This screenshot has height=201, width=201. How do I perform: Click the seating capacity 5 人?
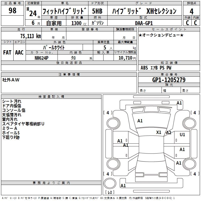[108, 48]
